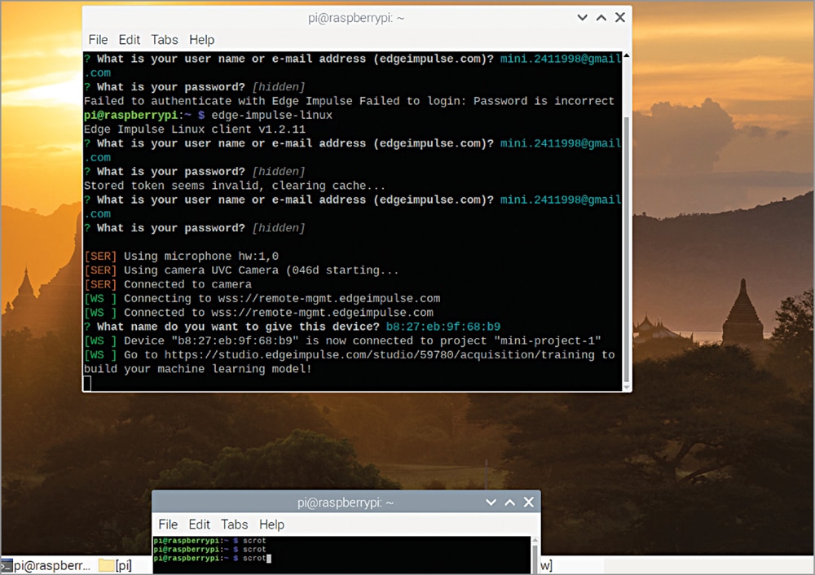
Task: Minimize the lower scrot terminal window
Action: tap(491, 503)
